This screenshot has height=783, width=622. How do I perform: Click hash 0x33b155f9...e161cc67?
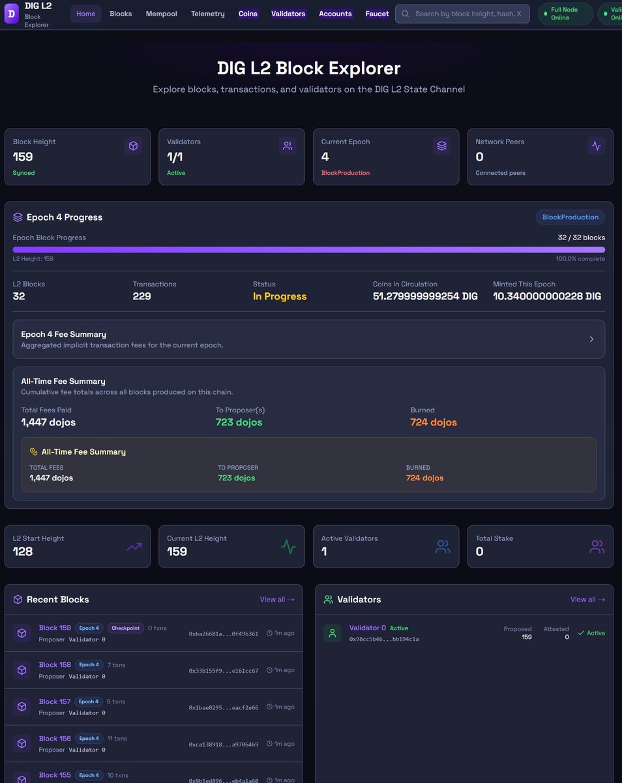224,670
